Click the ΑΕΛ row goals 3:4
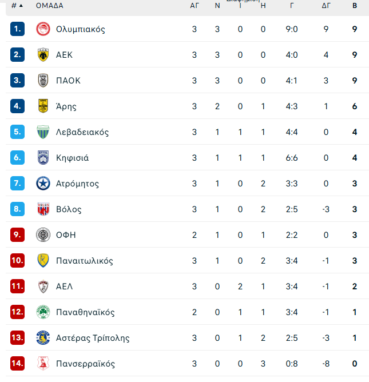Image resolution: width=369 pixels, height=382 pixels. click(x=292, y=286)
